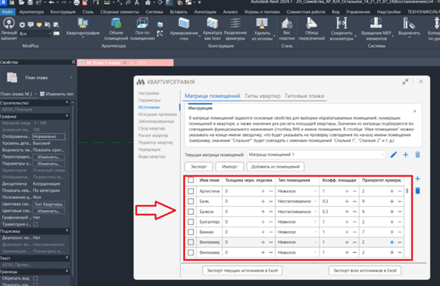Launch the Квартирография tool in the ribbon
Image resolution: width=440 pixels, height=286 pixels.
tap(83, 27)
